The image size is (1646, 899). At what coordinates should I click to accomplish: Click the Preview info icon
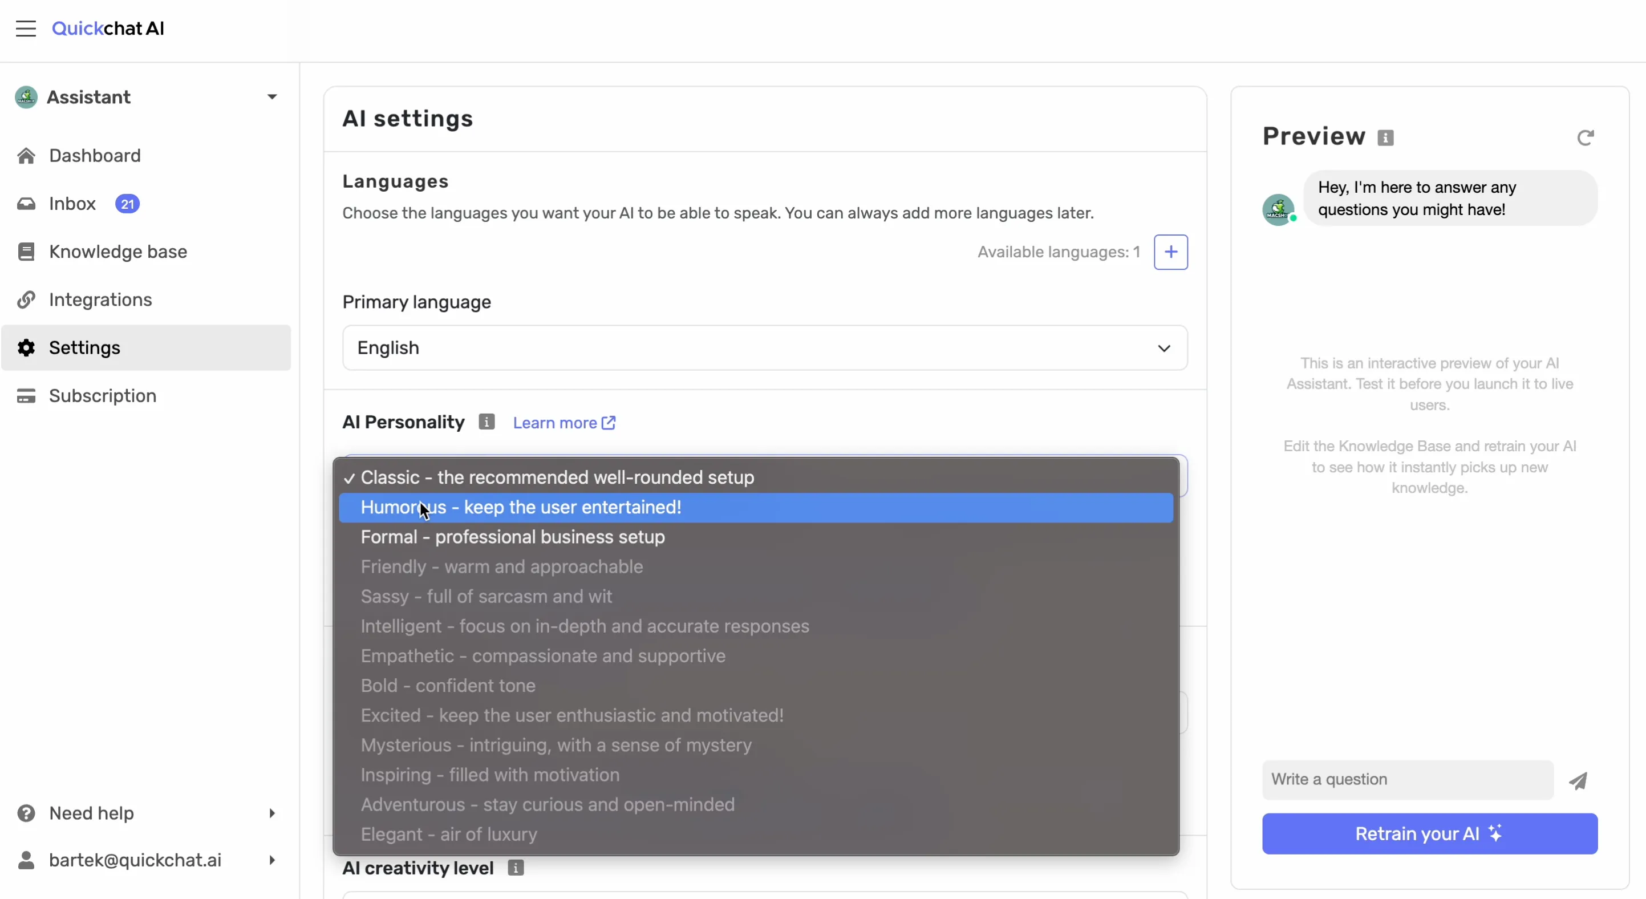[1385, 138]
